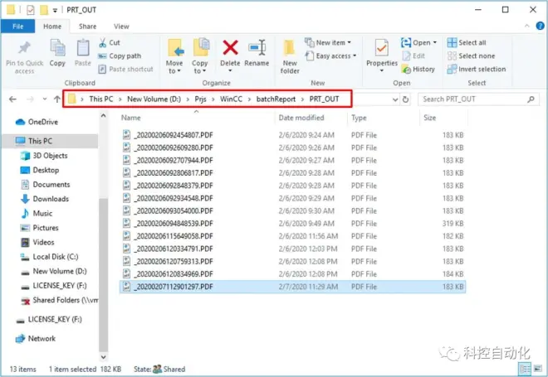Open the Properties icon in ribbon

coord(382,48)
